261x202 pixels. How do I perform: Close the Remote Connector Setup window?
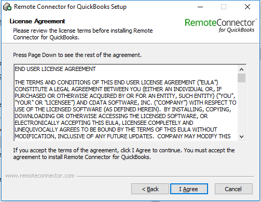click(x=248, y=7)
